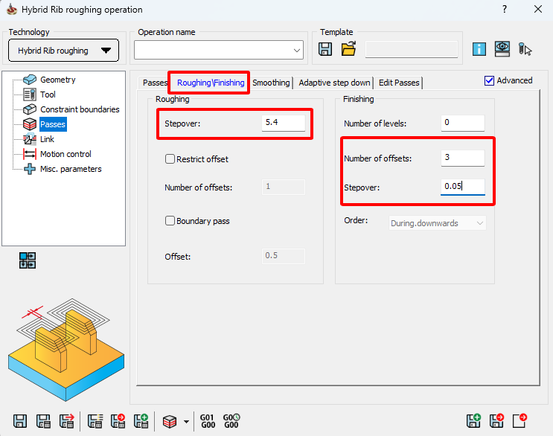Viewport: 553px width, 436px height.
Task: Open the load template folder icon
Action: pos(348,49)
